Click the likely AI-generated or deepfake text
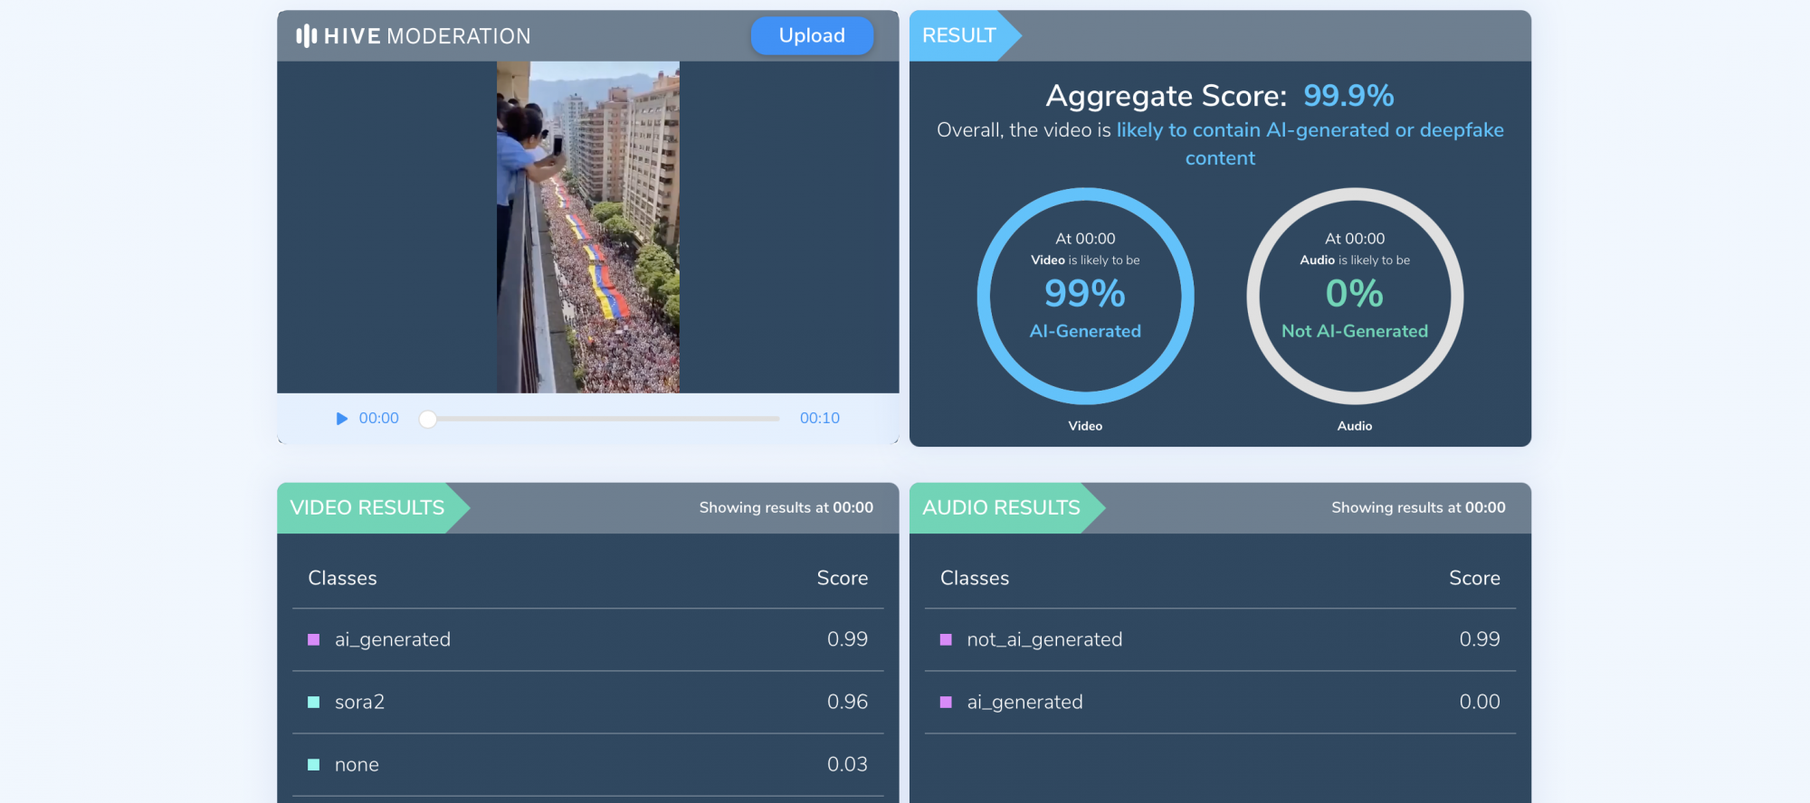Viewport: 1810px width, 803px height. point(1309,131)
